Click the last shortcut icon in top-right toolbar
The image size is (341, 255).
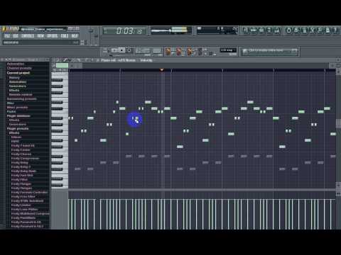pyautogui.click(x=335, y=30)
